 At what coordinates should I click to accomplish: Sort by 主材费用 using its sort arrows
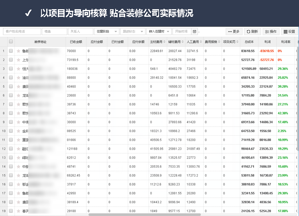164,42
